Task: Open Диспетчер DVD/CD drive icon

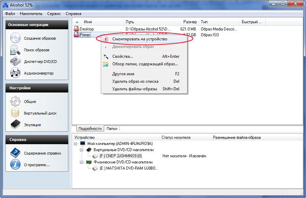Action: point(15,61)
